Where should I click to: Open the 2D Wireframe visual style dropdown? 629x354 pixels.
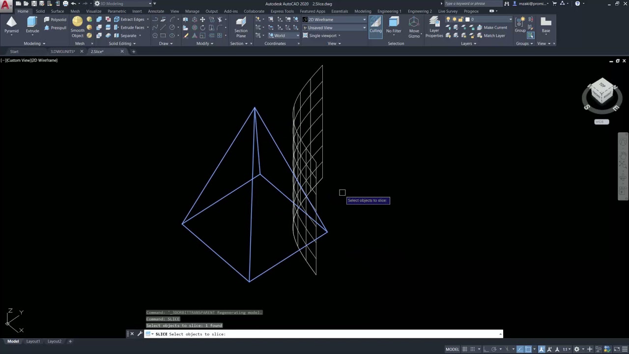coord(334,20)
